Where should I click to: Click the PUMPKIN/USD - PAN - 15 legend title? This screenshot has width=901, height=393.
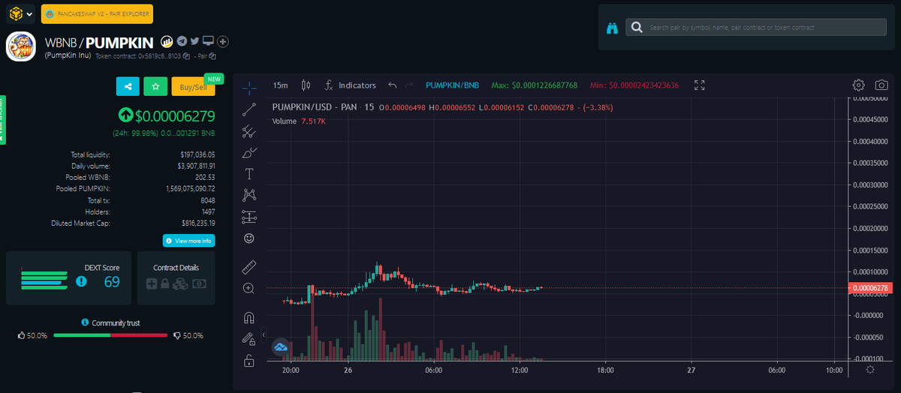tap(323, 107)
